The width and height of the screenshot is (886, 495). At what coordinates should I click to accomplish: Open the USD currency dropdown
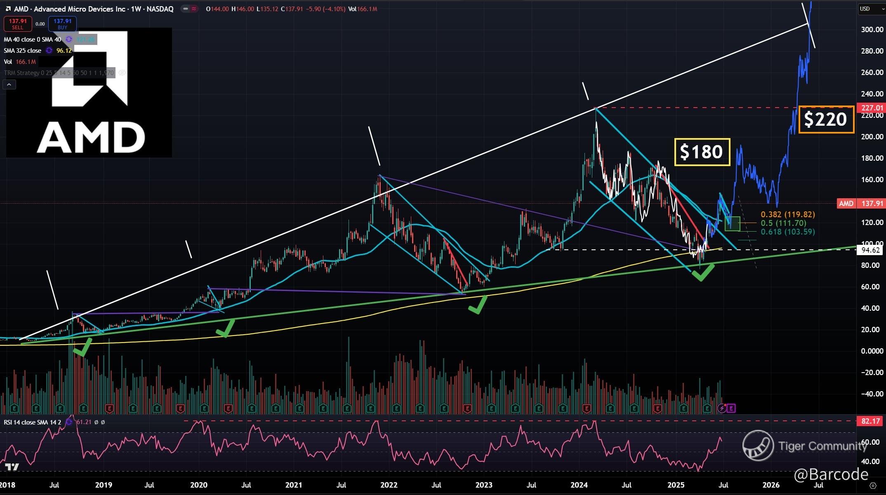pyautogui.click(x=872, y=9)
